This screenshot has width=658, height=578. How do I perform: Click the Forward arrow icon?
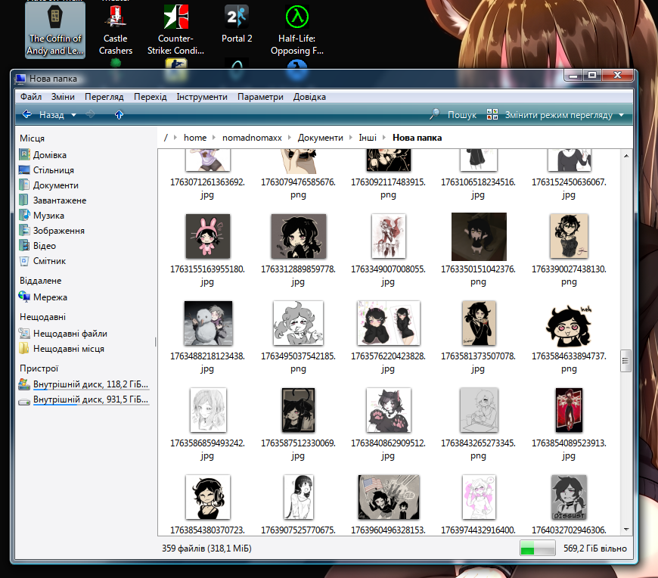point(90,114)
